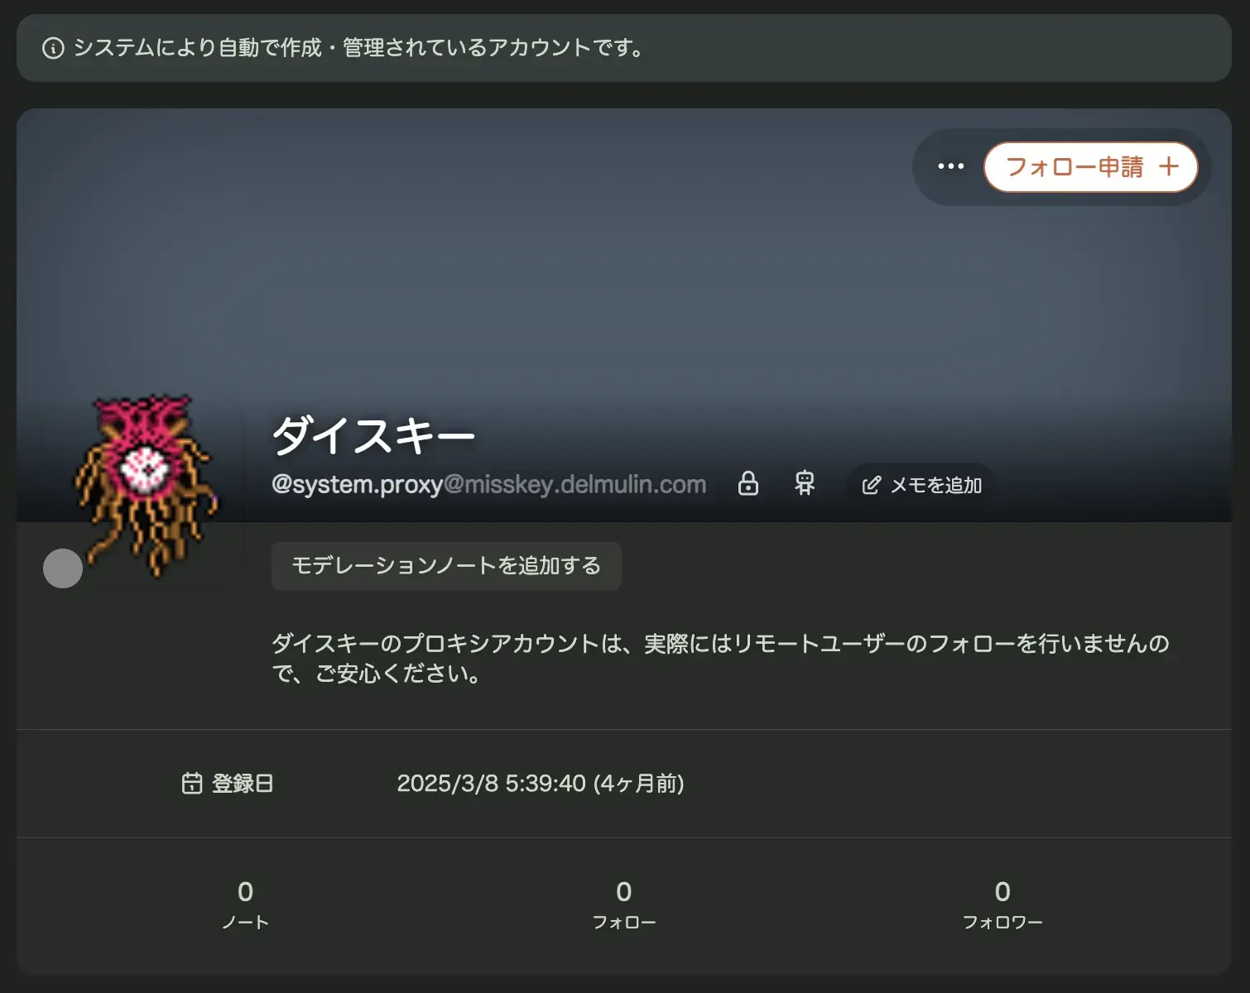
Task: Open the フォロー following count link
Action: 624,904
